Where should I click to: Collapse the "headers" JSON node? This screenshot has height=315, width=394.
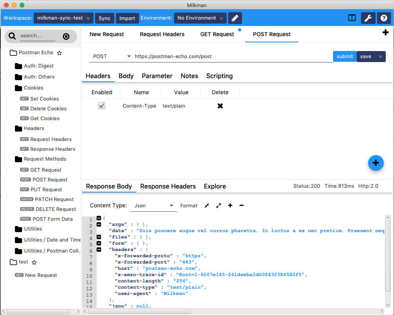point(99,249)
